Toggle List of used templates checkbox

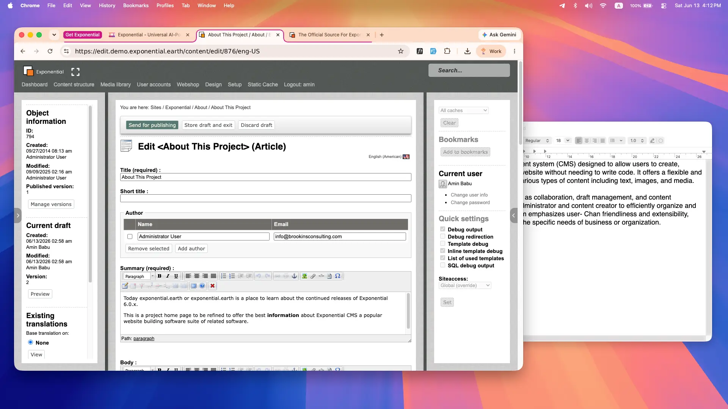pos(442,258)
